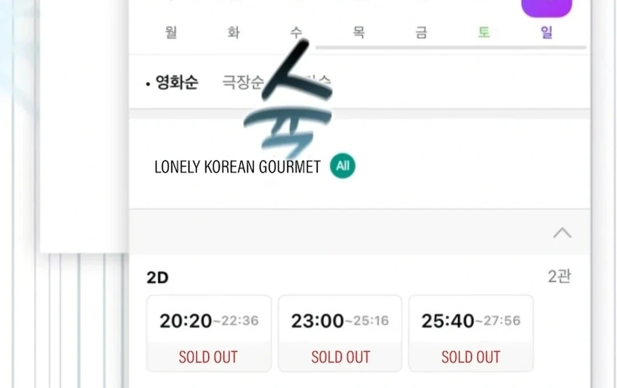The image size is (617, 388).
Task: Switch to the 월 day tab
Action: click(x=171, y=33)
